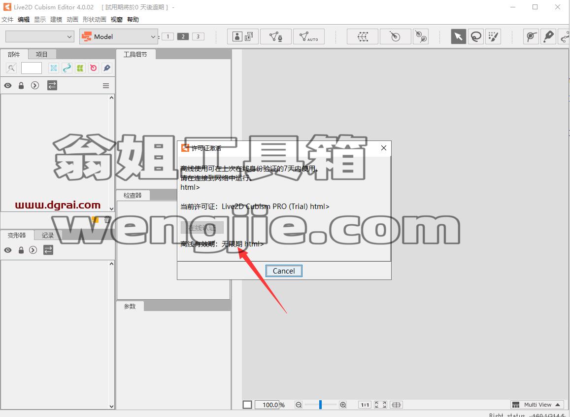Image resolution: width=570 pixels, height=417 pixels.
Task: Click the search icon in 部件 panel
Action: pyautogui.click(x=11, y=68)
